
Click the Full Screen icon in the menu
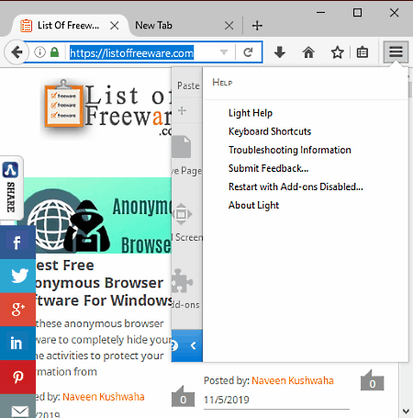[182, 214]
